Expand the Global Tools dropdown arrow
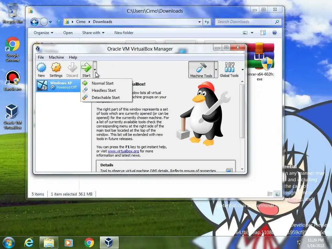Viewport: 332px width, 249px height. click(x=243, y=70)
